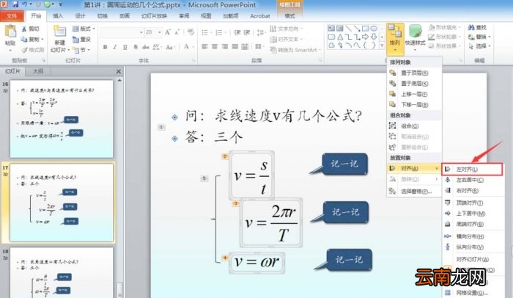Switch to the 动画 (Animations) ribbon tab
The width and height of the screenshot is (513, 298).
125,15
